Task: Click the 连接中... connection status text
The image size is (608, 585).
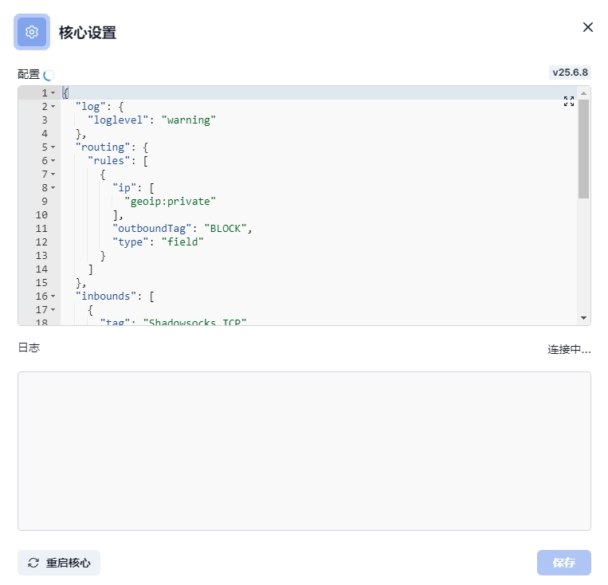Action: click(x=568, y=350)
